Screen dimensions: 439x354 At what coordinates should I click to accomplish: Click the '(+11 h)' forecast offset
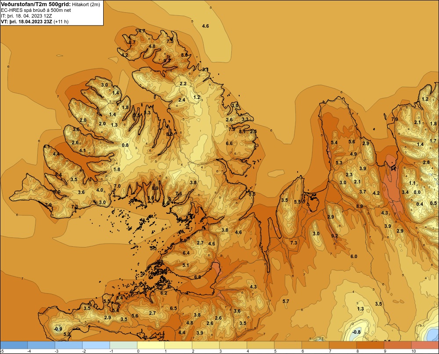(x=61, y=22)
